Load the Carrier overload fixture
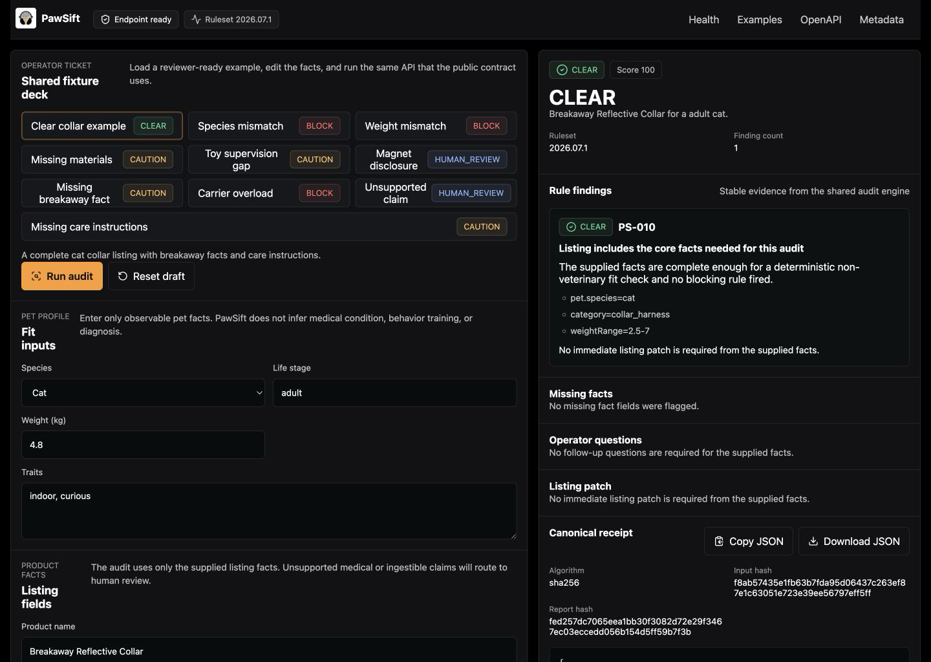Viewport: 931px width, 662px height. pos(269,193)
